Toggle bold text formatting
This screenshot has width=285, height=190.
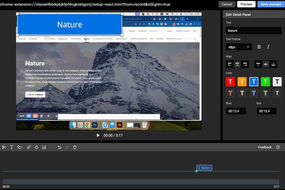259,47
